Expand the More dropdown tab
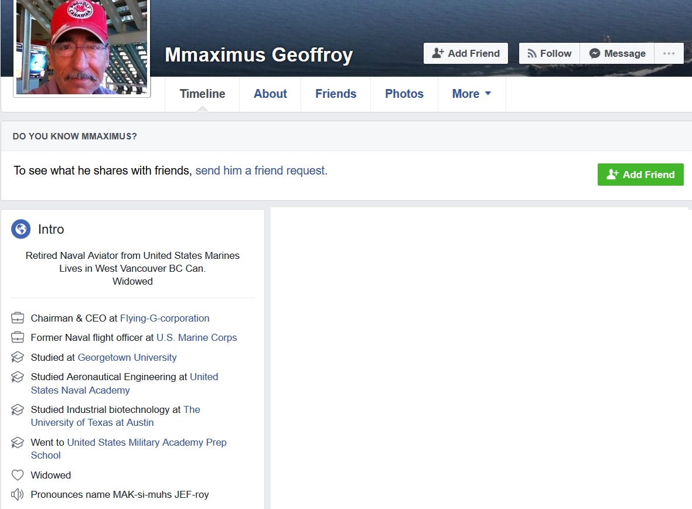This screenshot has height=509, width=692. [x=471, y=94]
